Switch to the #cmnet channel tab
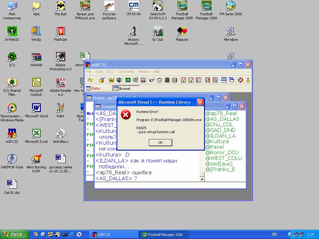The height and width of the screenshot is (239, 319). tap(126, 88)
